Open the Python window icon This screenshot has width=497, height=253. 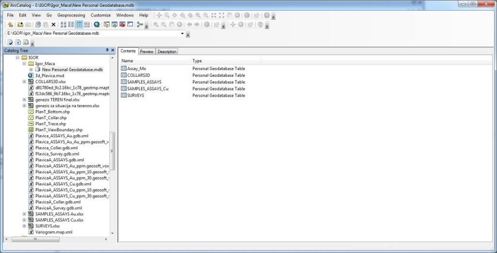130,24
